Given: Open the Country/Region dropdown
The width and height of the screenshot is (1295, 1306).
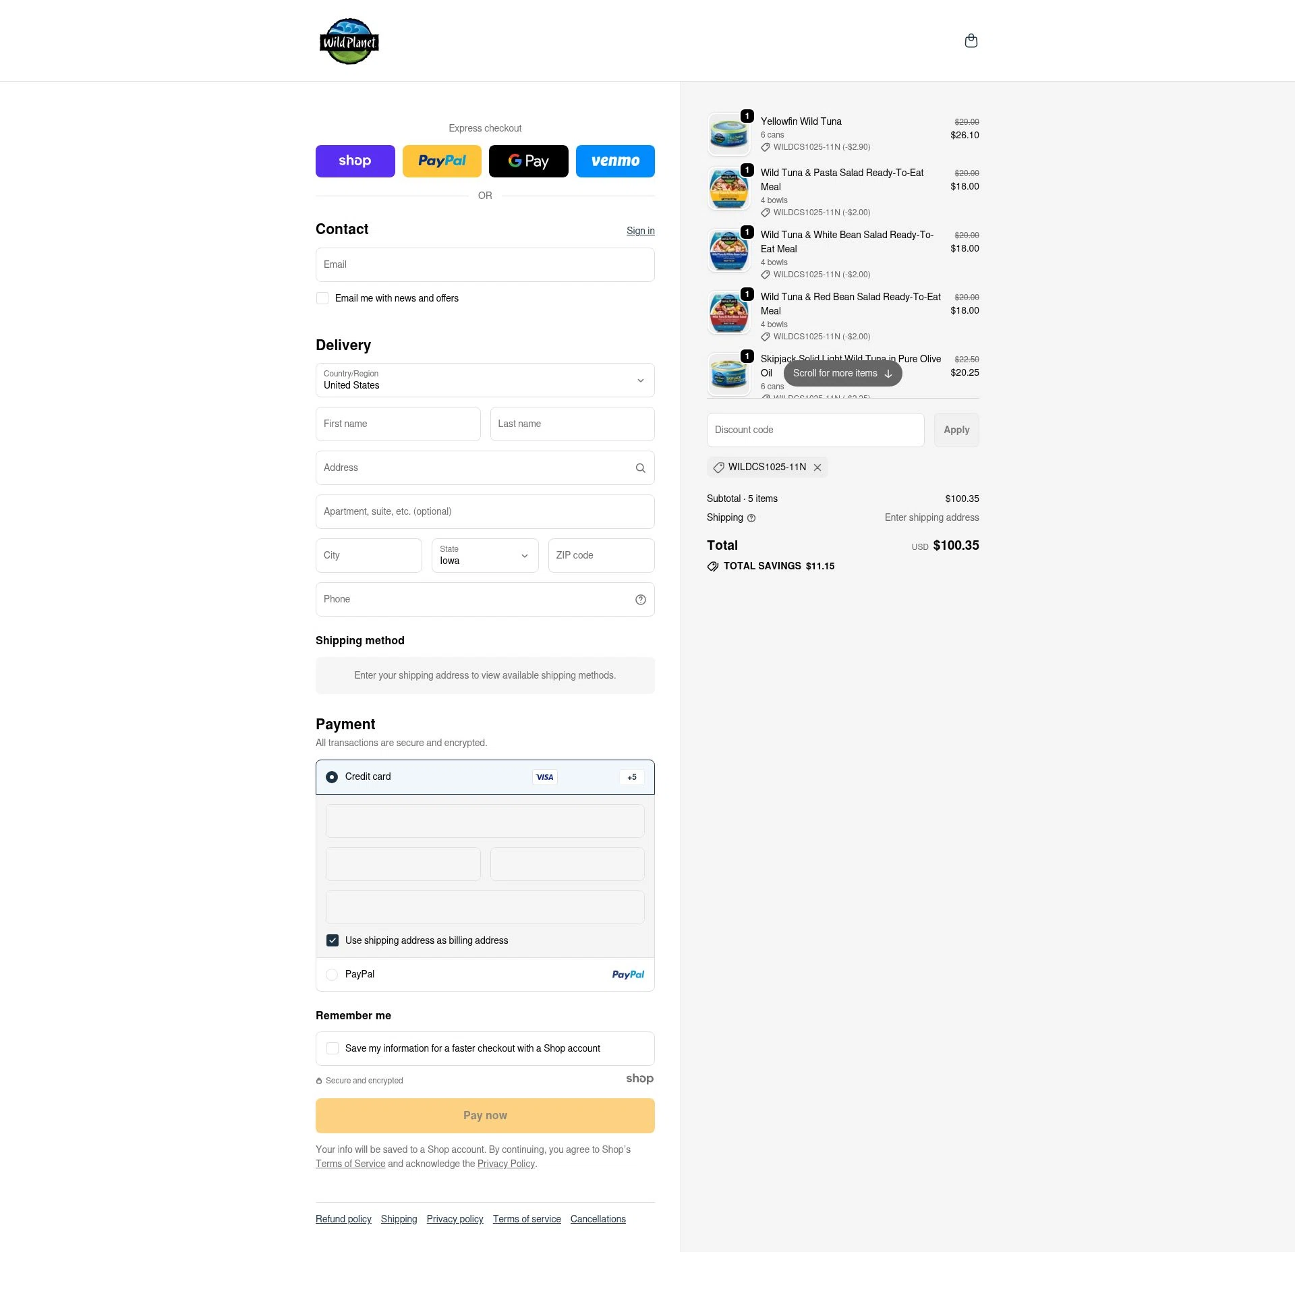Looking at the screenshot, I should coord(484,380).
